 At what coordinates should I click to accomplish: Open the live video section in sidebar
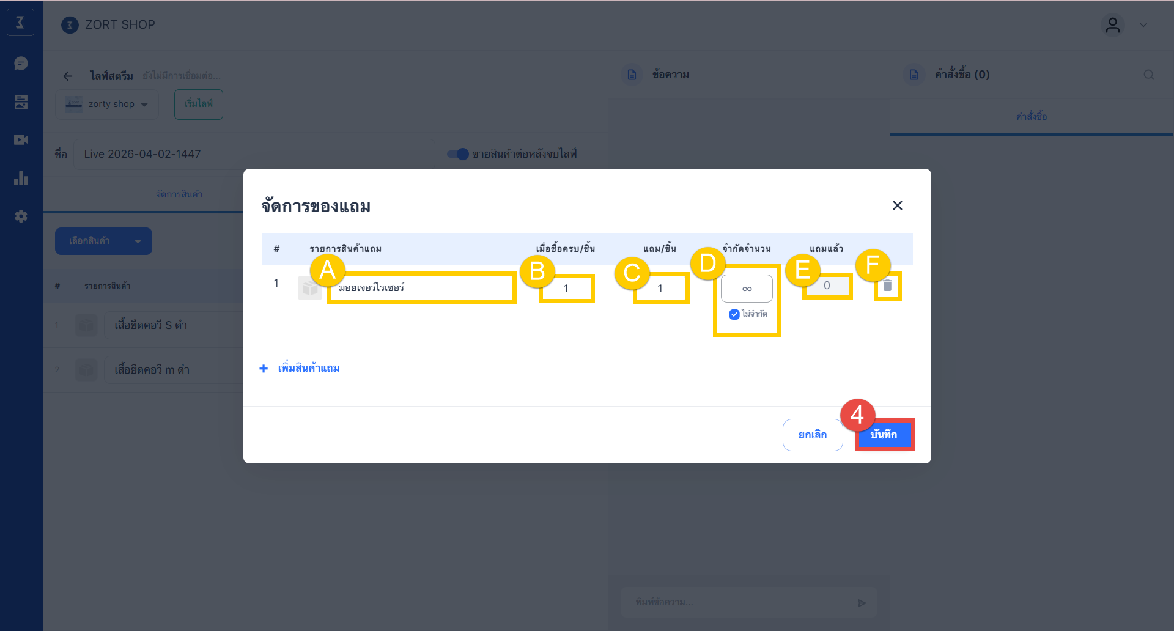tap(21, 140)
